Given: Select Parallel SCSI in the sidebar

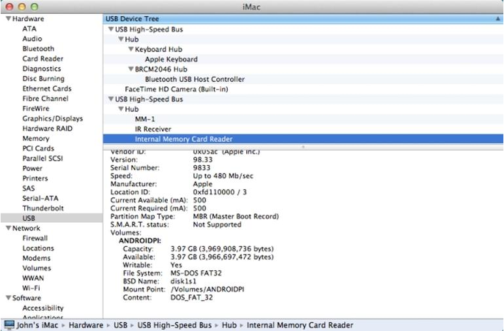Looking at the screenshot, I should 42,158.
